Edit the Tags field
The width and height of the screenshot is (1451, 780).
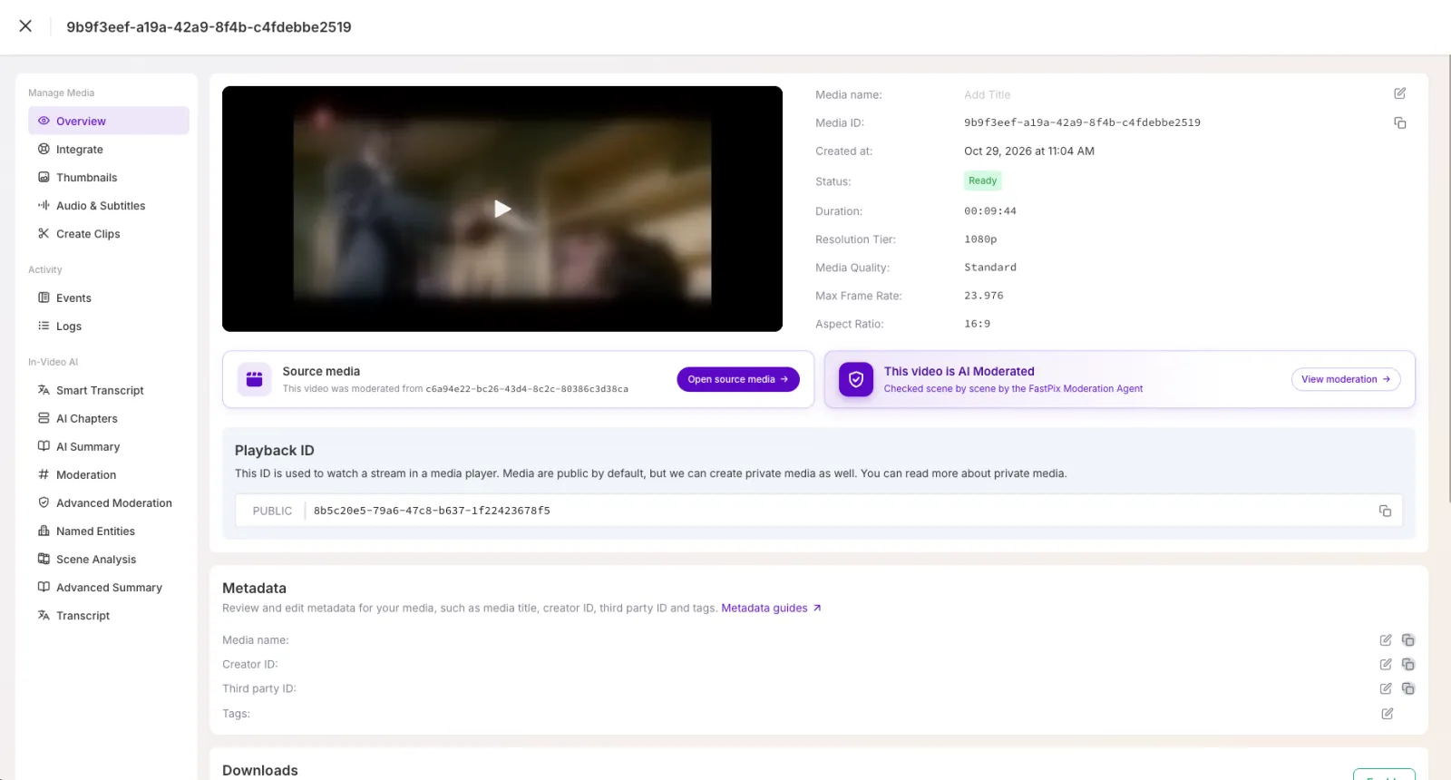click(1388, 714)
